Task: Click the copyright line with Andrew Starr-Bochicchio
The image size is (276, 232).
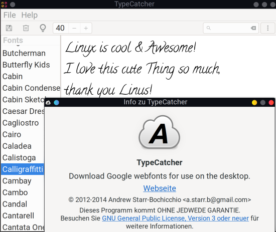Action: (160, 200)
